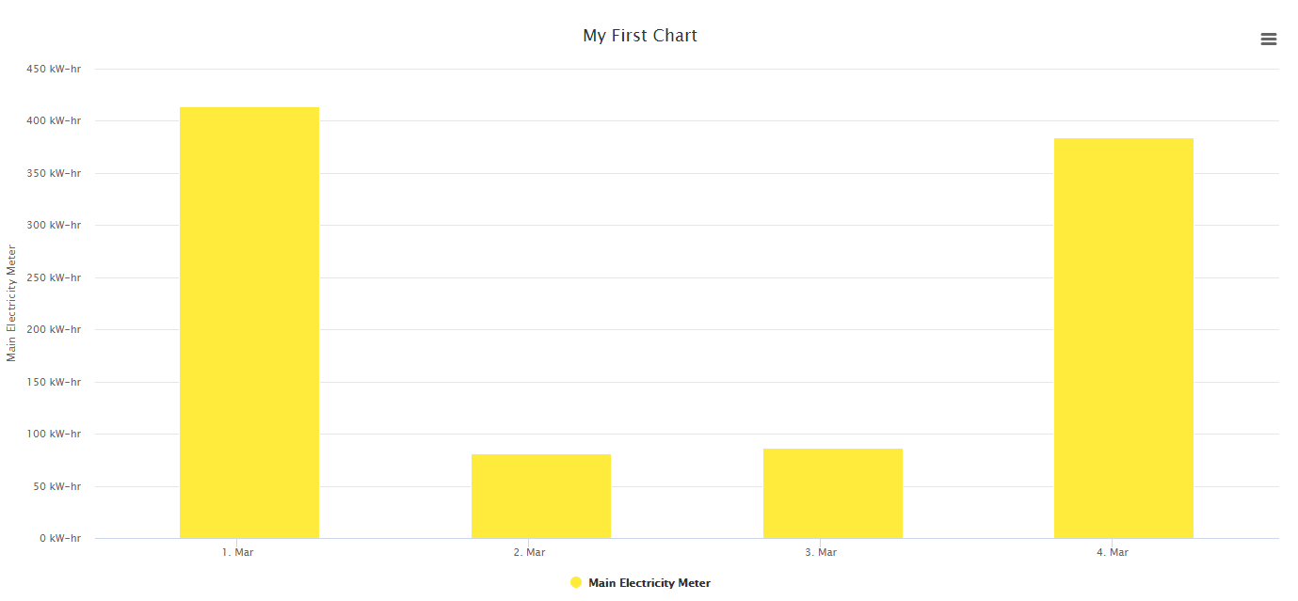Click the '200 kW-hr' y-axis label
1298x601 pixels.
coord(53,330)
